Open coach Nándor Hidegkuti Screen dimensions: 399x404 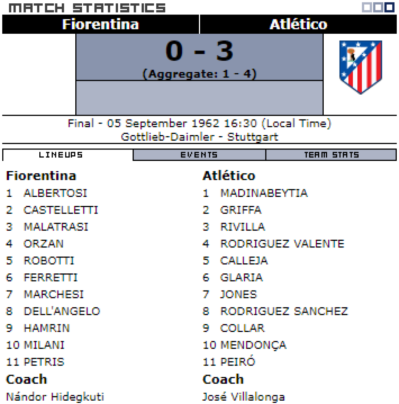[55, 397]
